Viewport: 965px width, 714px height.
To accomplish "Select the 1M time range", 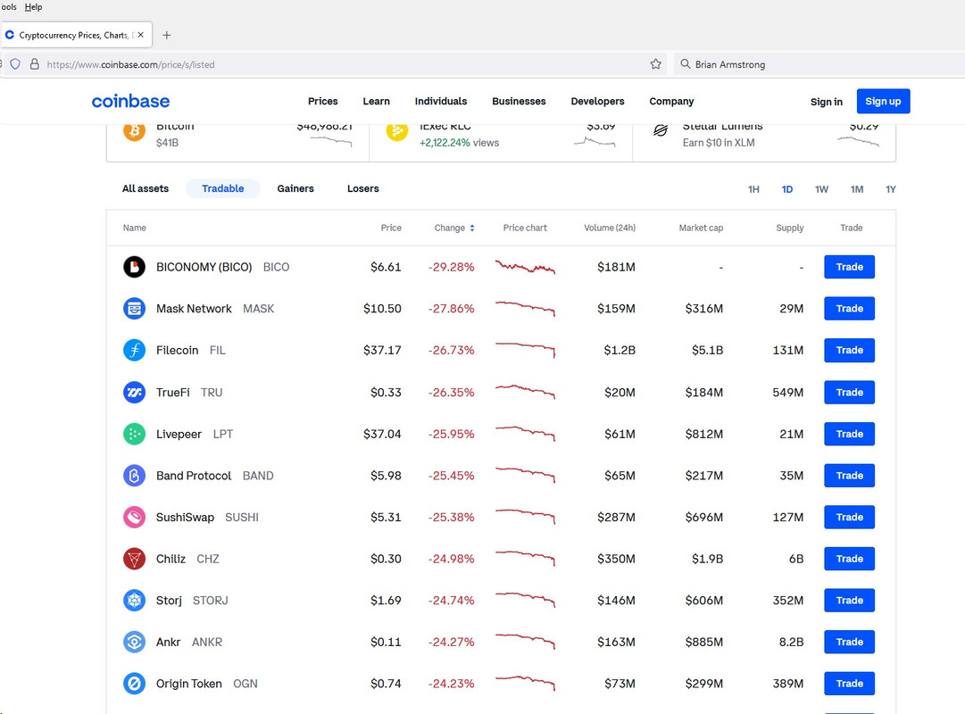I will pos(857,189).
